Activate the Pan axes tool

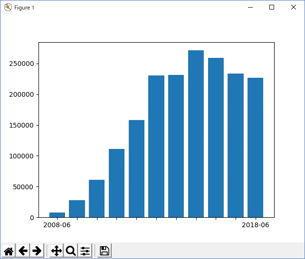coord(57,250)
